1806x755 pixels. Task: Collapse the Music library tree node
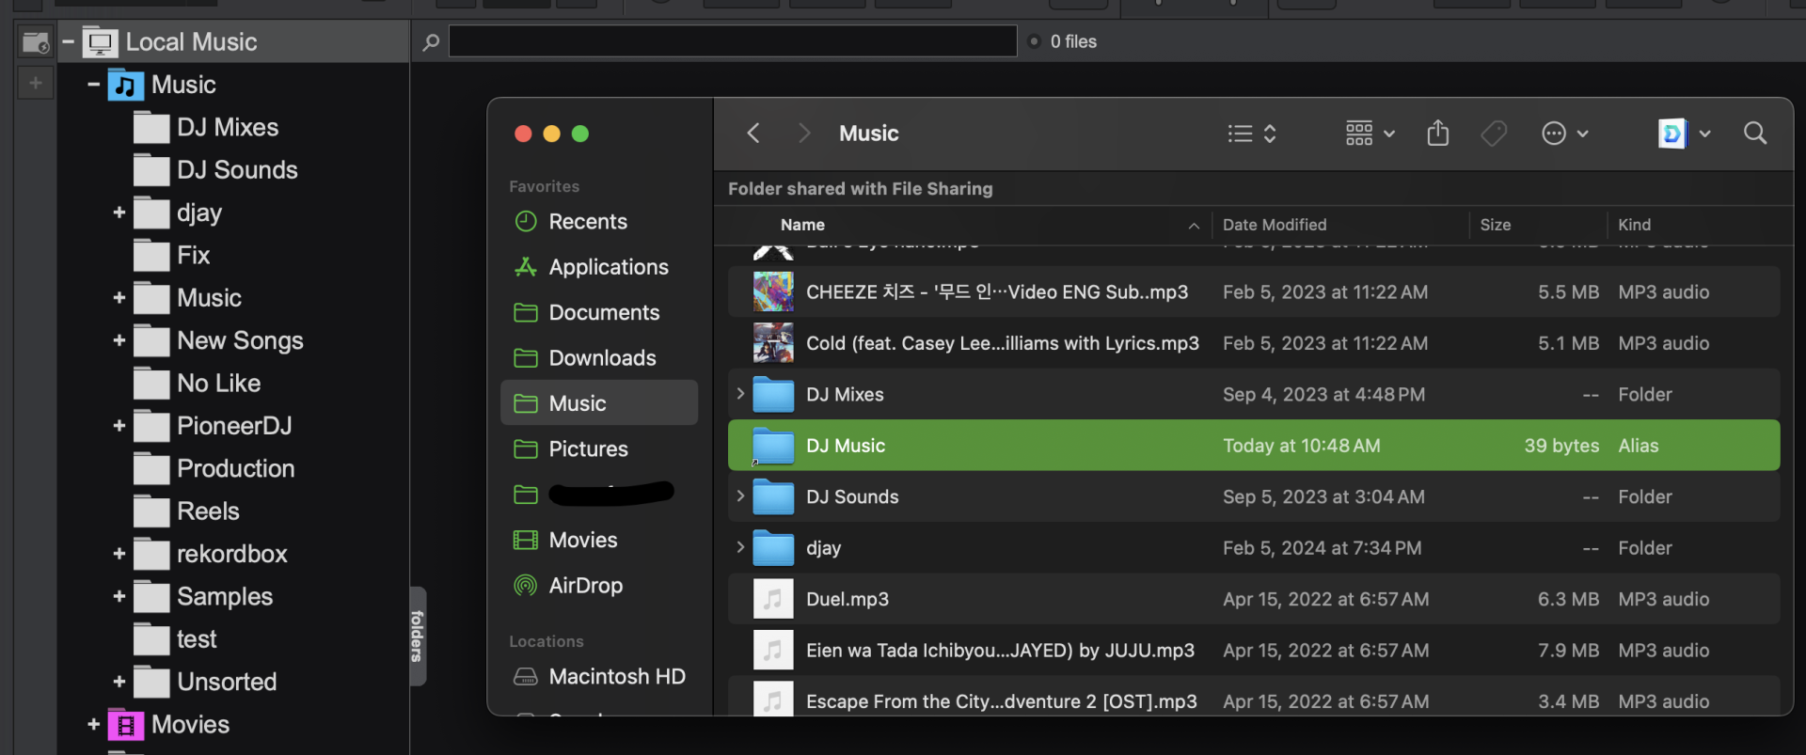coord(93,85)
